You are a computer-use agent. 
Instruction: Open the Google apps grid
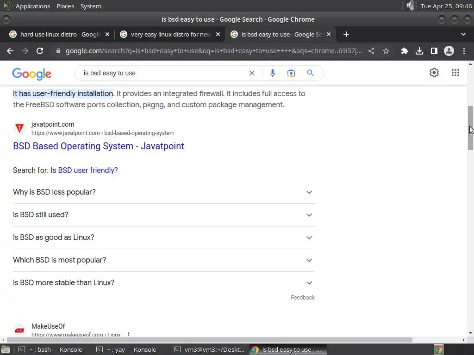(455, 73)
